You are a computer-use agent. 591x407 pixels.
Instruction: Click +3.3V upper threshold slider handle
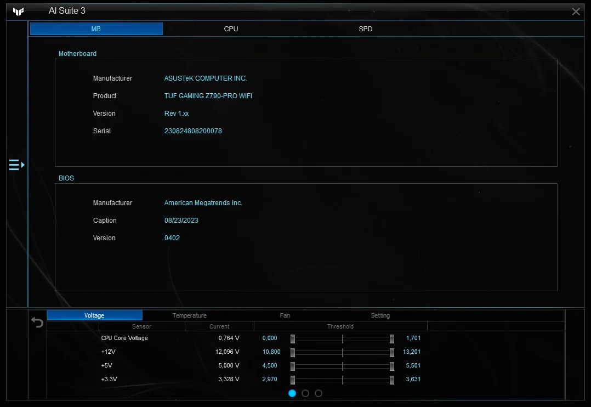coord(392,380)
